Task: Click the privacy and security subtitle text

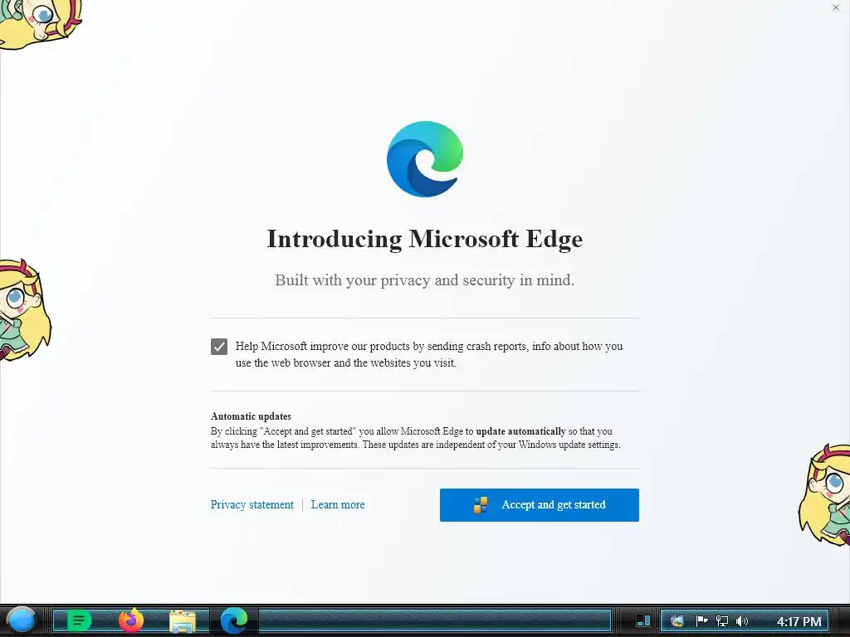Action: coord(424,280)
